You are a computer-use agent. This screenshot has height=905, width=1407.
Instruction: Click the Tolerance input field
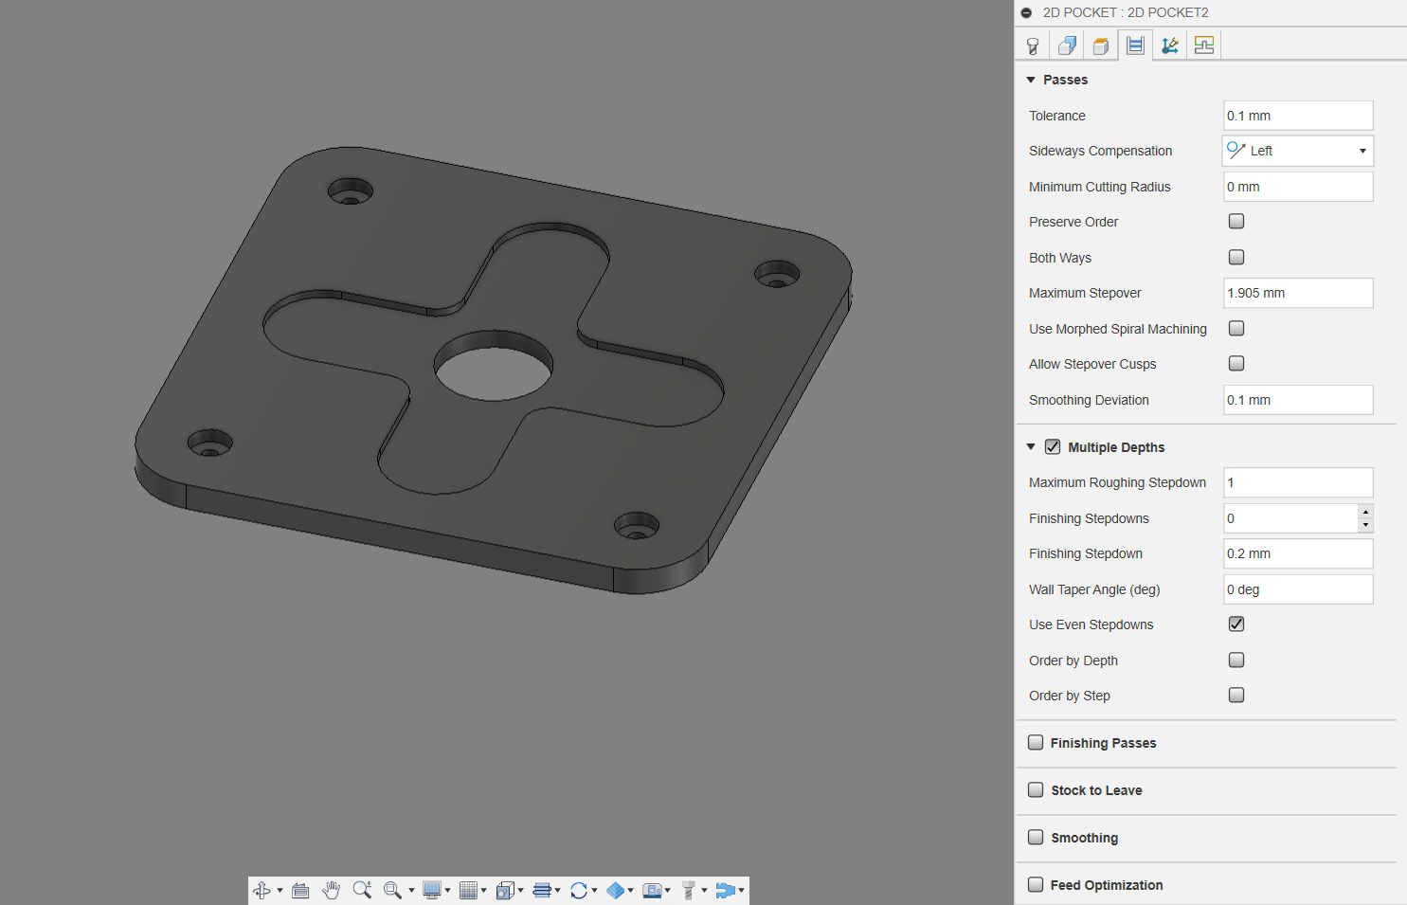pos(1298,116)
